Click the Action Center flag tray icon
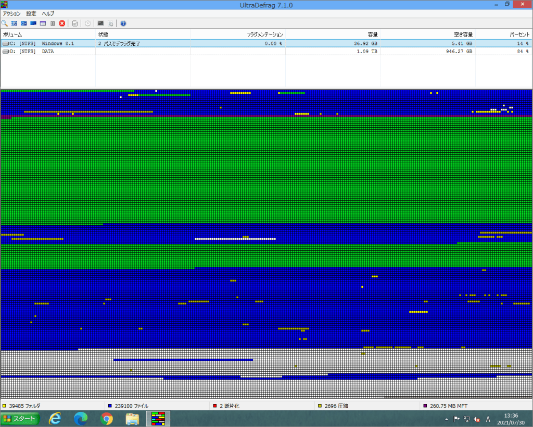Screen dimensions: 533x427 point(456,419)
